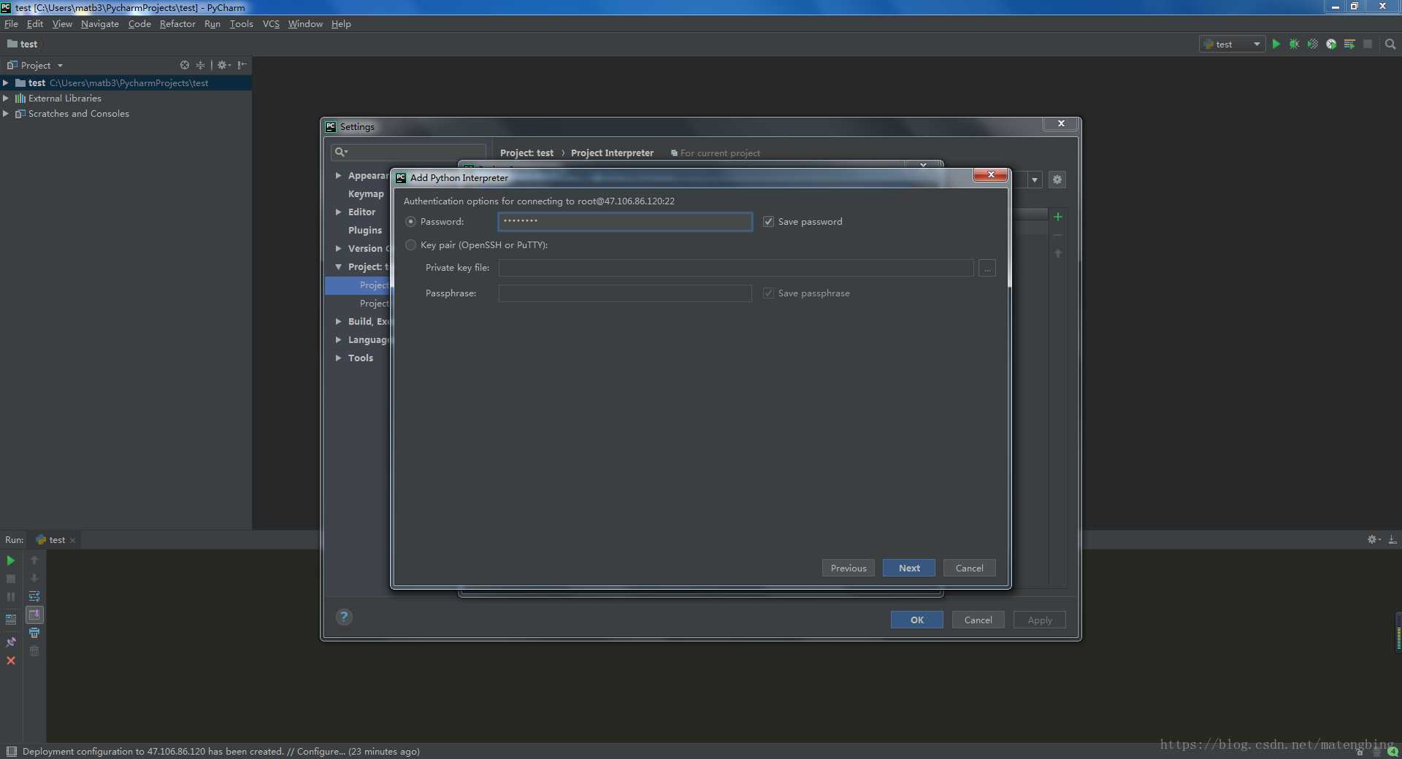This screenshot has height=759, width=1402.
Task: Open Search Everywhere magnifier icon
Action: (x=1390, y=45)
